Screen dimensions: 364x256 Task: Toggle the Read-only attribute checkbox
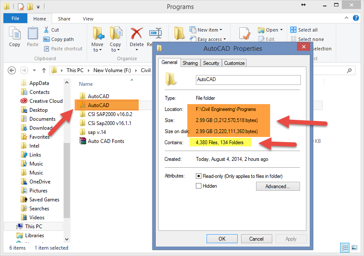click(x=198, y=176)
